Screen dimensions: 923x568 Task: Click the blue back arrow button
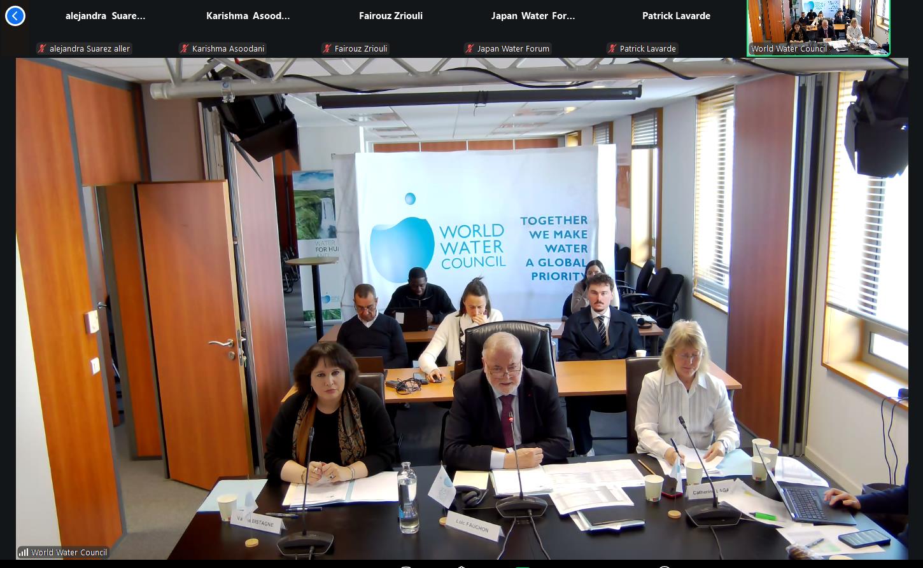[x=15, y=16]
